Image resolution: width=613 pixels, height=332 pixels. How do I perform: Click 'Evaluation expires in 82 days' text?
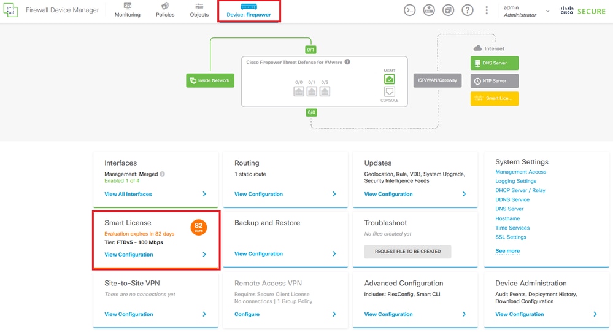point(139,234)
